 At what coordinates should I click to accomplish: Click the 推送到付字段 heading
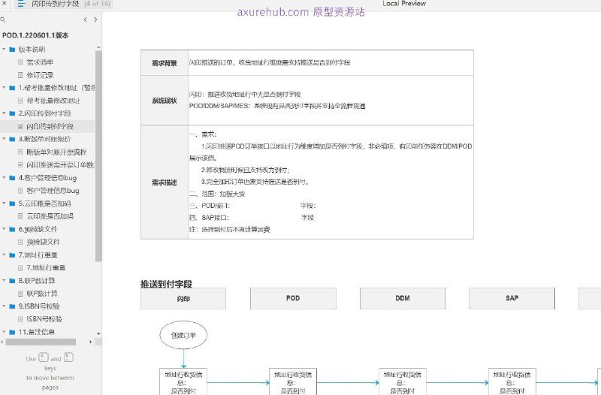tap(166, 284)
